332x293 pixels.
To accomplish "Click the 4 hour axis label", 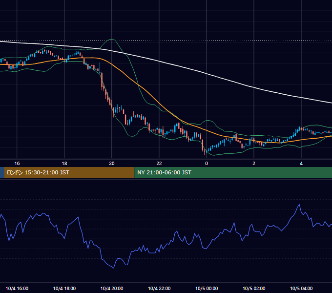I will pyautogui.click(x=301, y=164).
